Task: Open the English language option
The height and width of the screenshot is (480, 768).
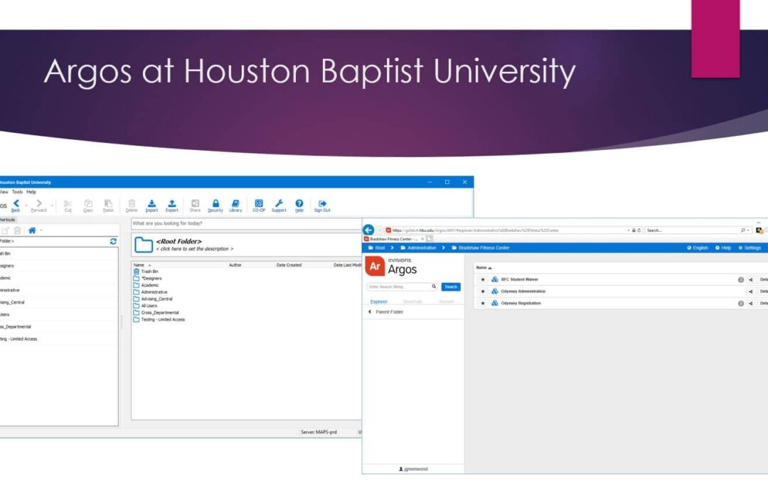Action: (698, 248)
